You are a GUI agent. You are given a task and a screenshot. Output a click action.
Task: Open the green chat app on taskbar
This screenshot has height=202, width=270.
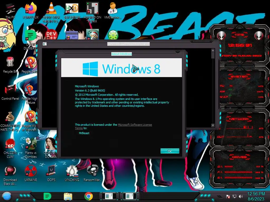pyautogui.click(x=47, y=196)
